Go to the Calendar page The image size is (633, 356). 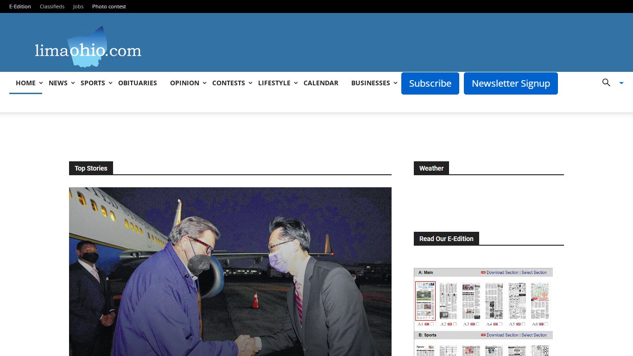(x=321, y=83)
